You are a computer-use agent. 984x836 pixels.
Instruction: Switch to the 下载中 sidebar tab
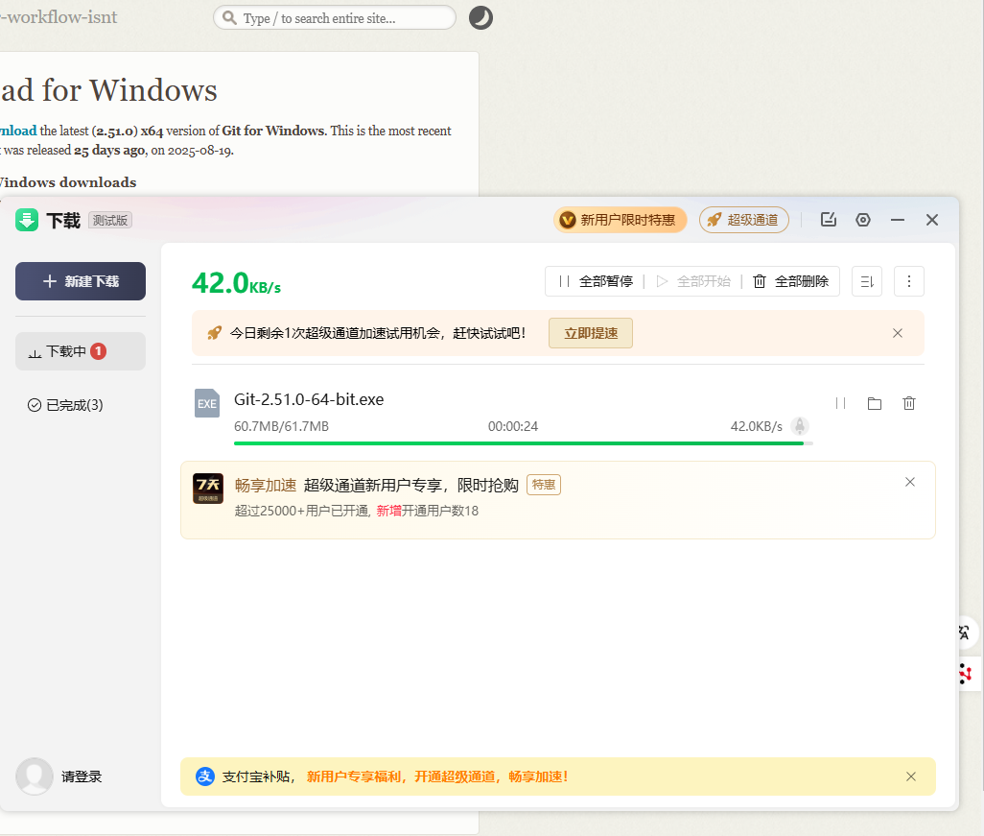click(80, 351)
